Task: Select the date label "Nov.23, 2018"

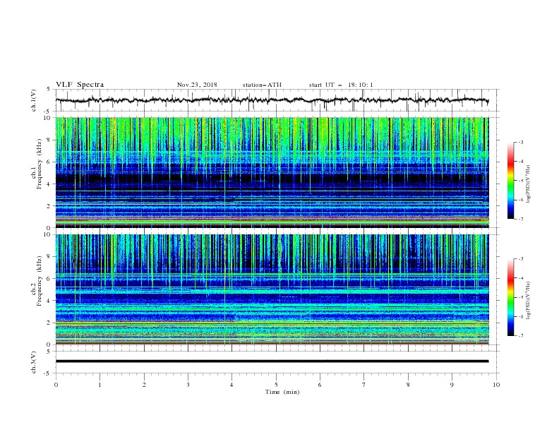Action: 197,85
